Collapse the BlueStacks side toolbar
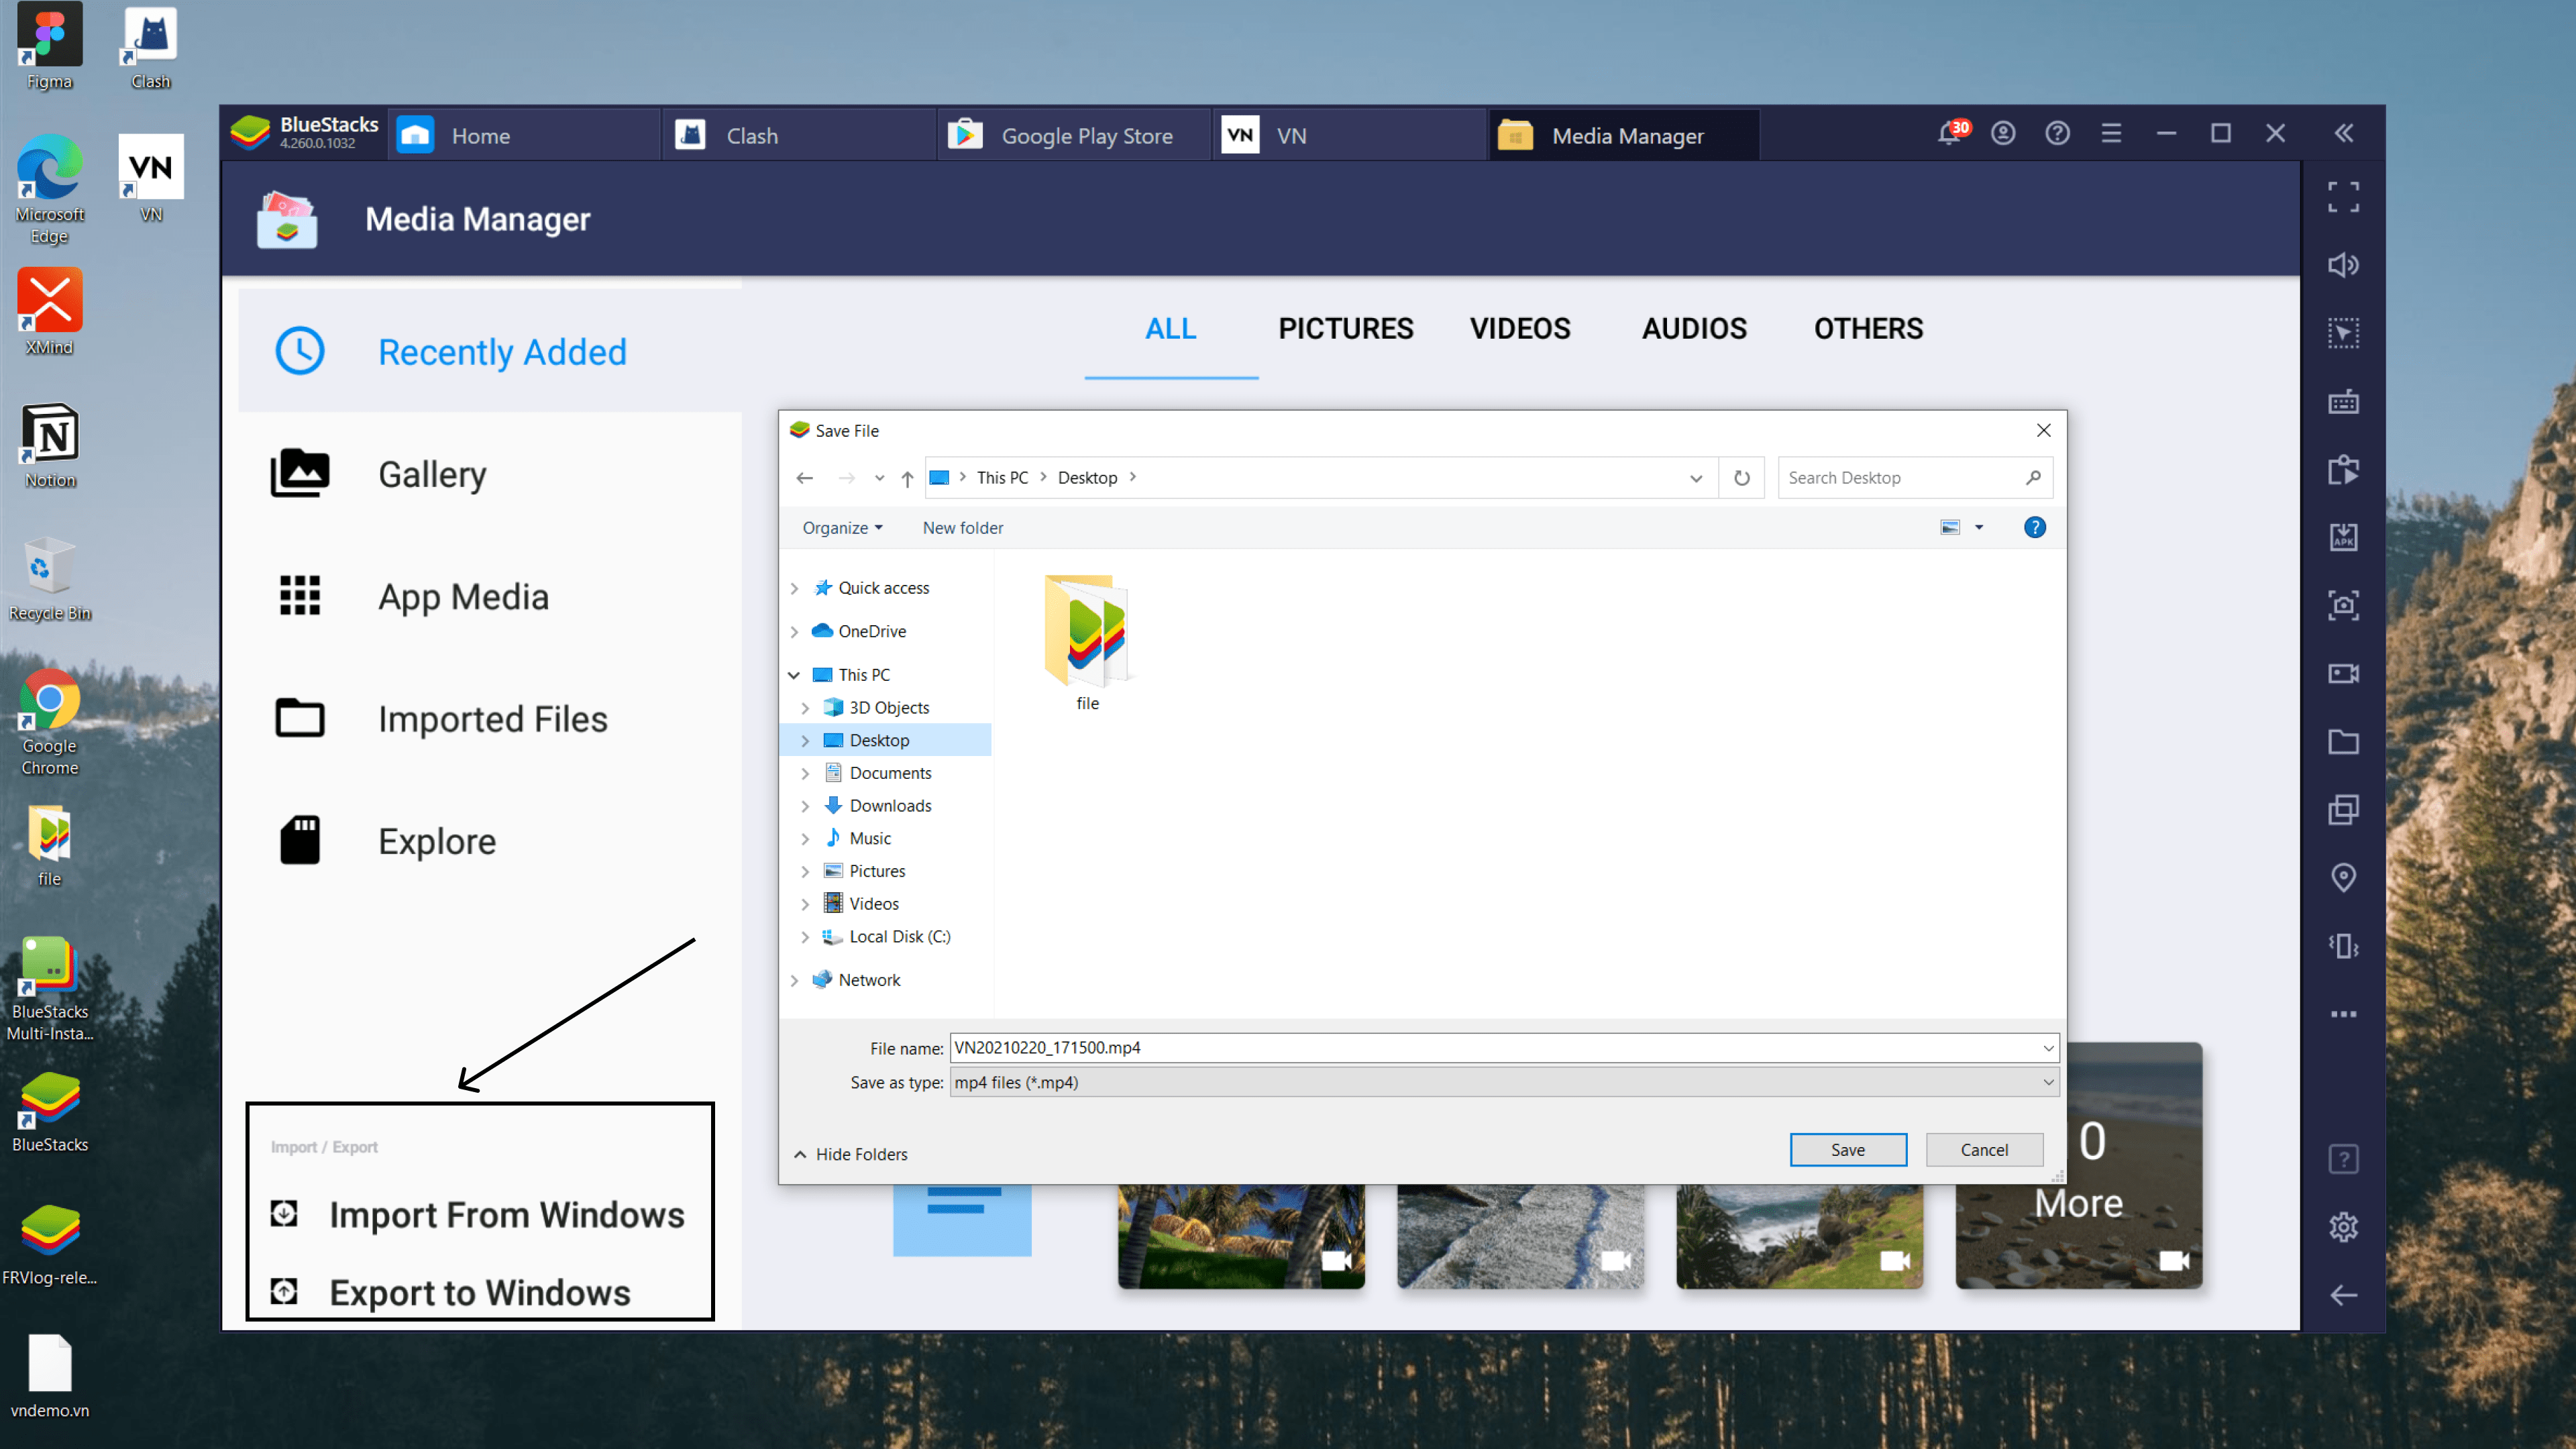Image resolution: width=2576 pixels, height=1449 pixels. coord(2344,133)
